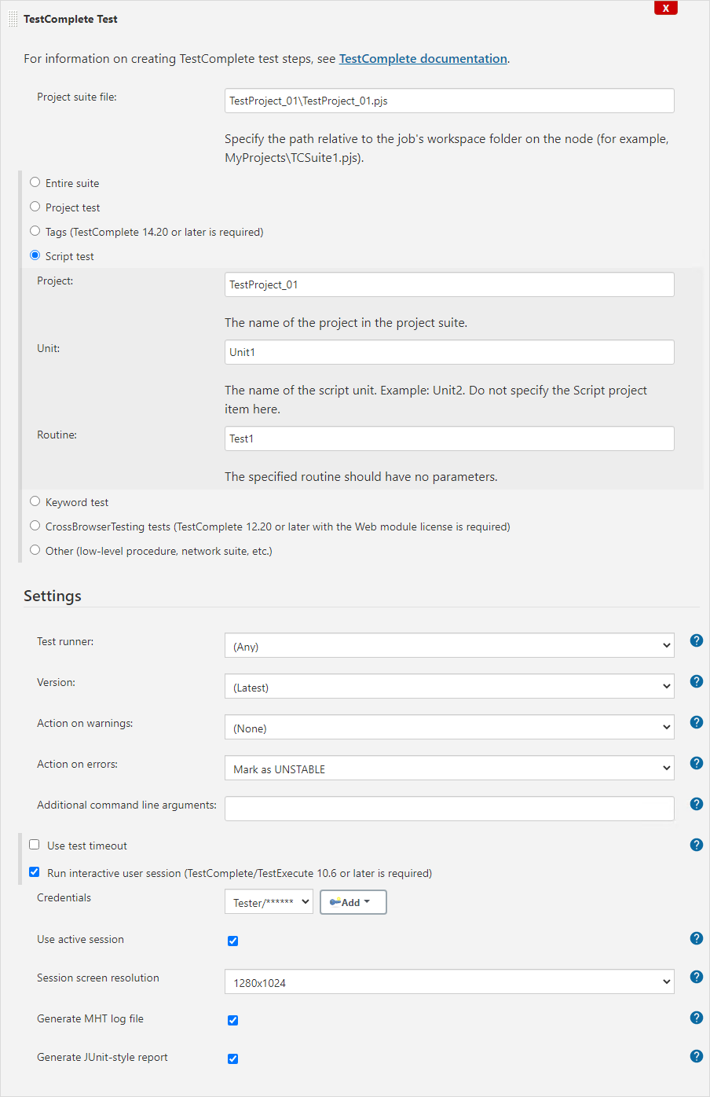Choose the Entire suite radio button

(35, 182)
